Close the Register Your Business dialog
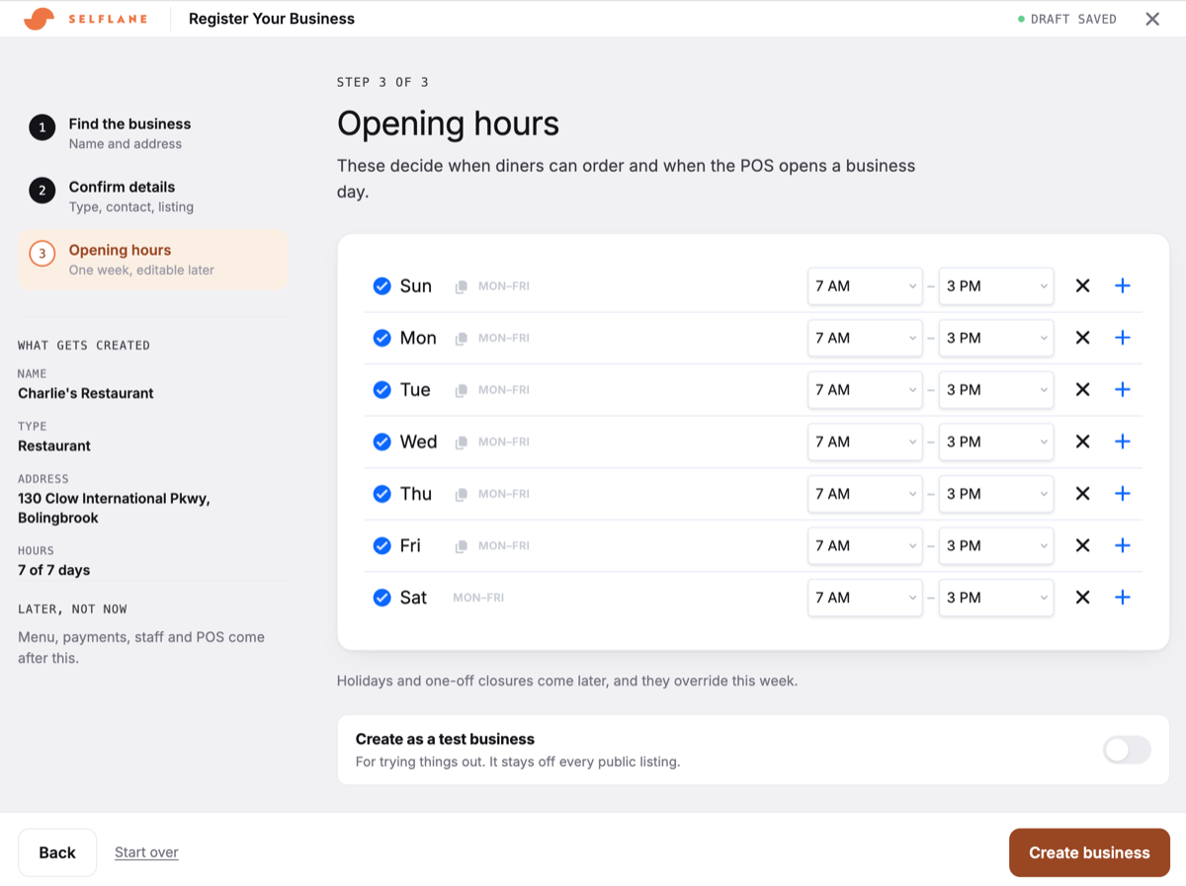The height and width of the screenshot is (886, 1186). coord(1151,19)
